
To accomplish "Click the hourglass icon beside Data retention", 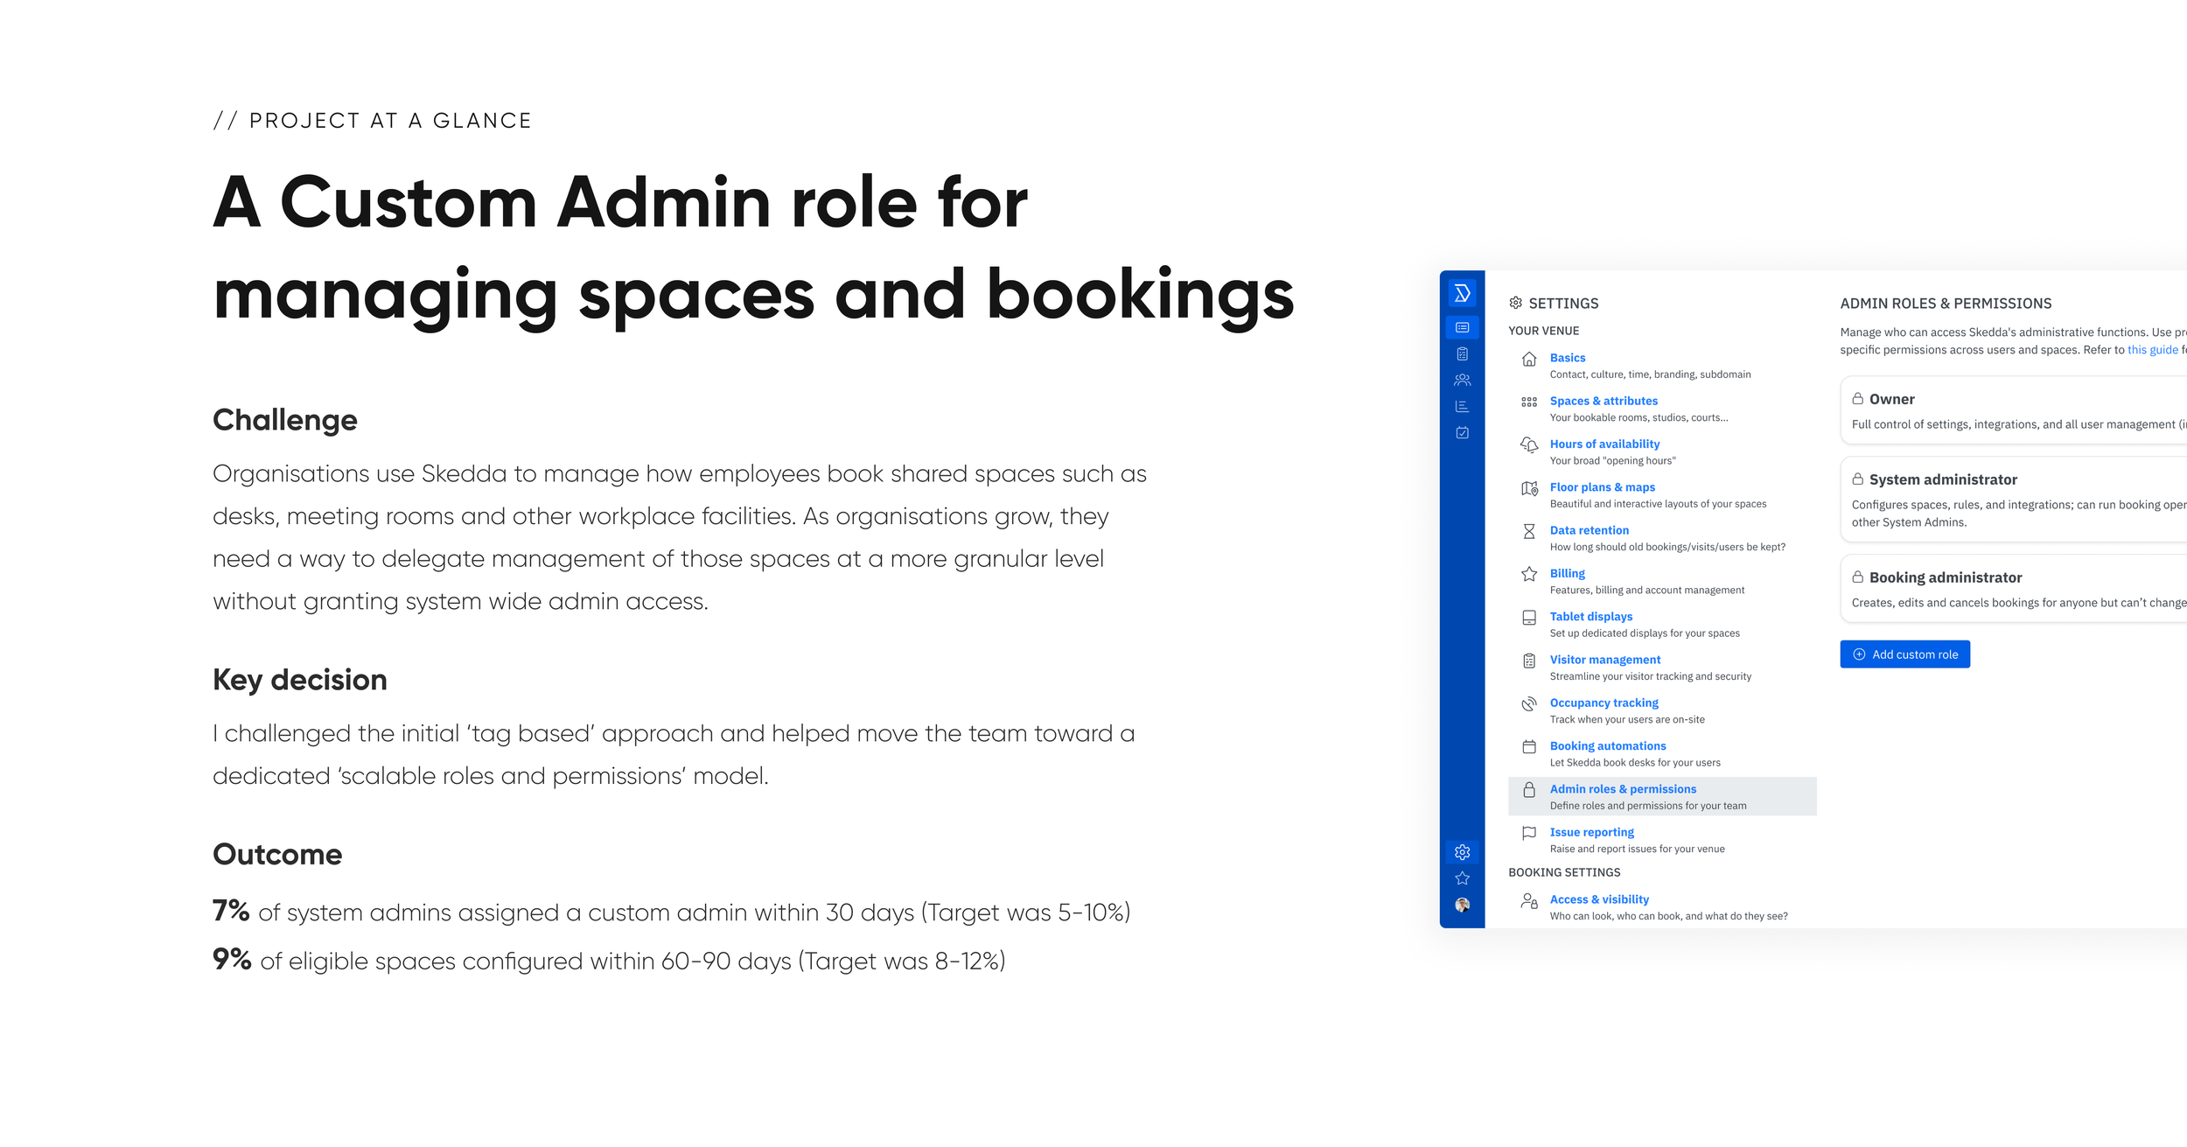I will 1528,531.
